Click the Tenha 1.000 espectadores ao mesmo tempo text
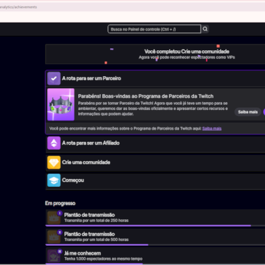This screenshot has height=265, width=265. (103, 259)
